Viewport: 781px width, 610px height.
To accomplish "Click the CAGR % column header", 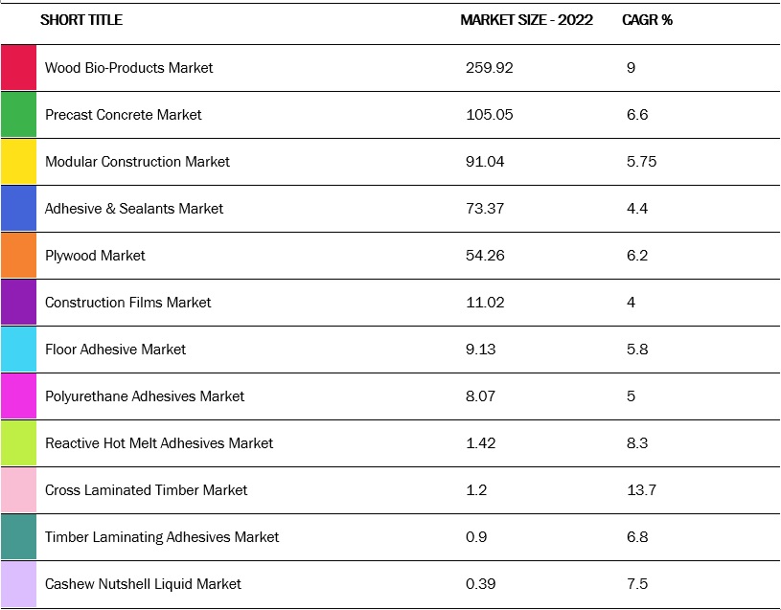I will point(647,20).
